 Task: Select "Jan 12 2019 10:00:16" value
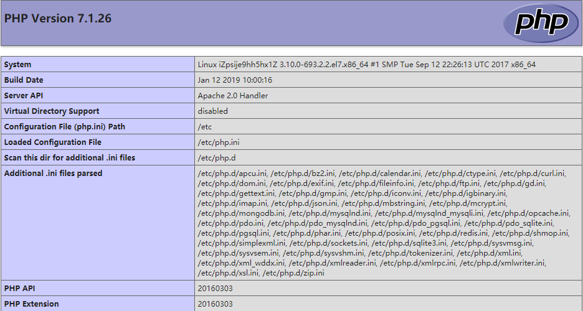pos(235,80)
